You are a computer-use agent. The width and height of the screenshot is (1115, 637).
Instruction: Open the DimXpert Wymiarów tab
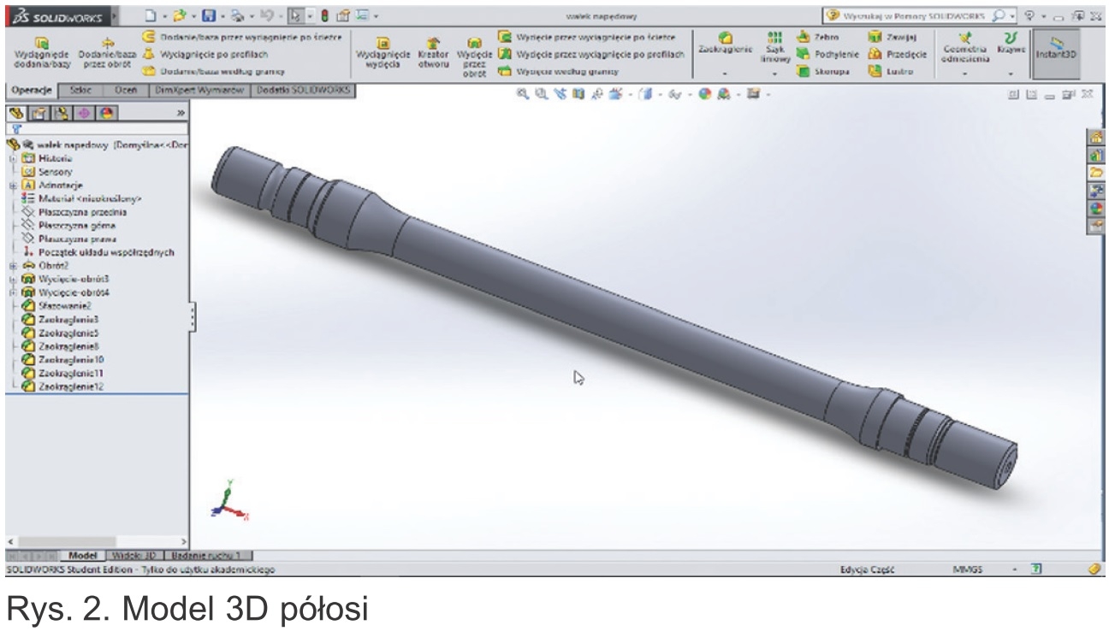click(200, 90)
